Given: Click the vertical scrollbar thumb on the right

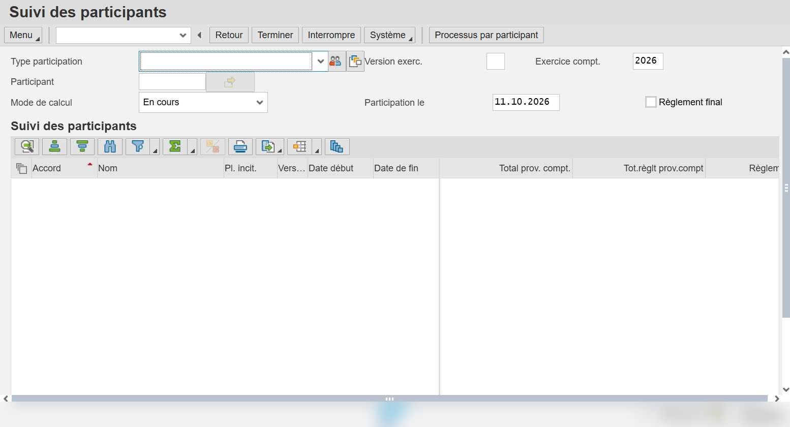Looking at the screenshot, I should point(786,188).
